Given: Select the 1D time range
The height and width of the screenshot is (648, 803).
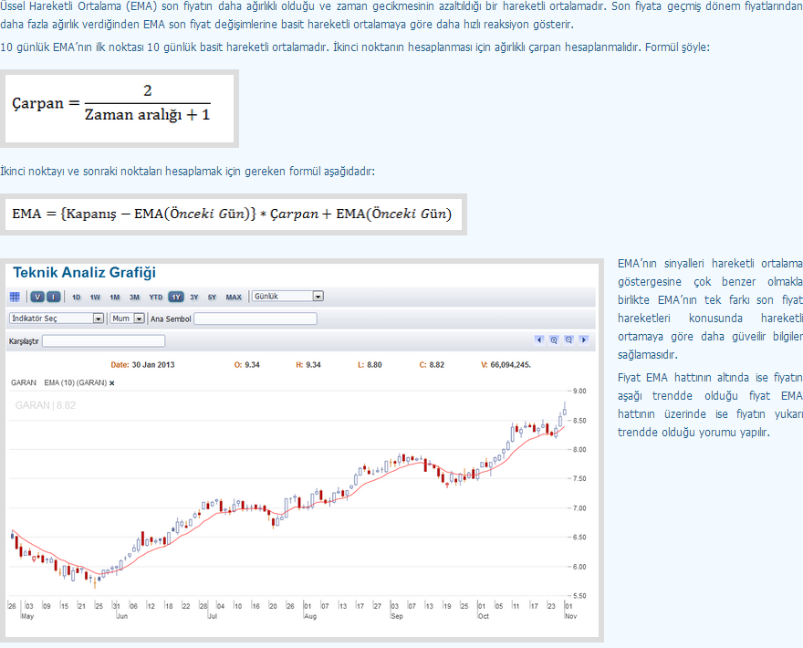Looking at the screenshot, I should point(77,298).
